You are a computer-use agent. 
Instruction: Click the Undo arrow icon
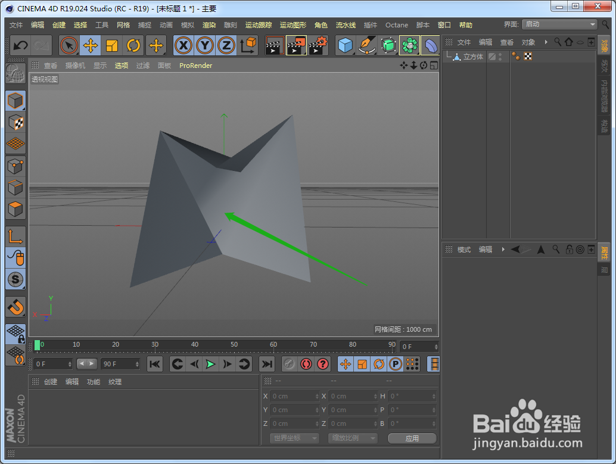(20, 46)
